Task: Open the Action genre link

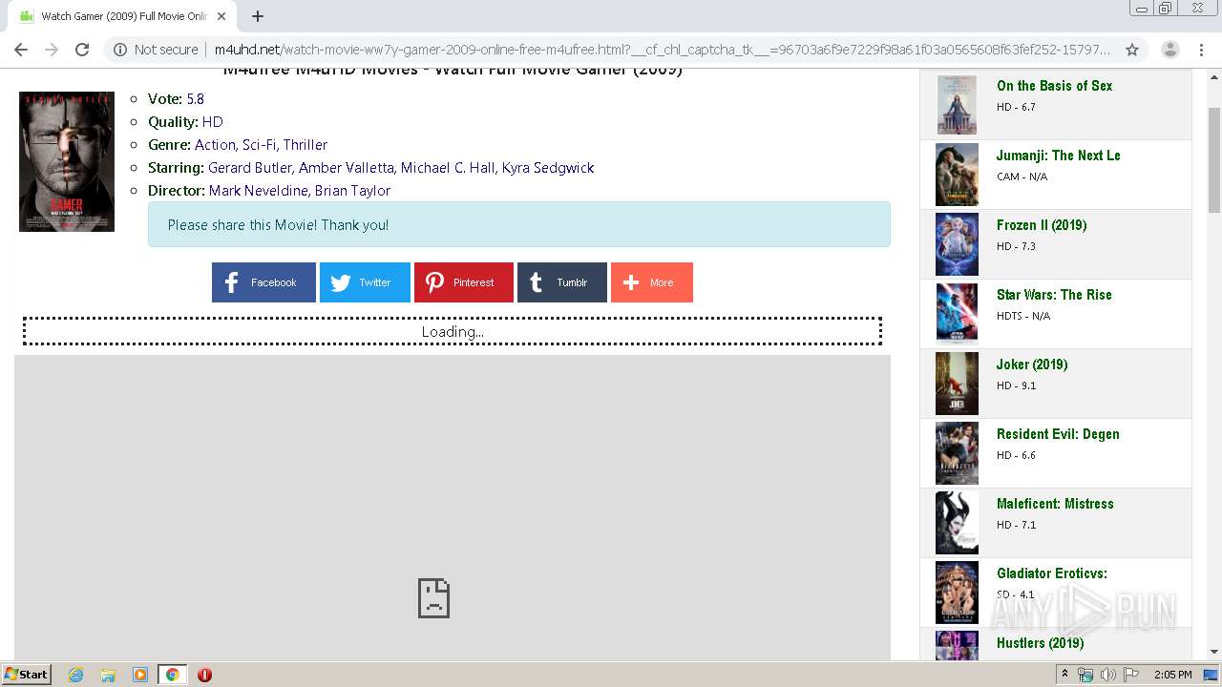Action: click(x=215, y=145)
